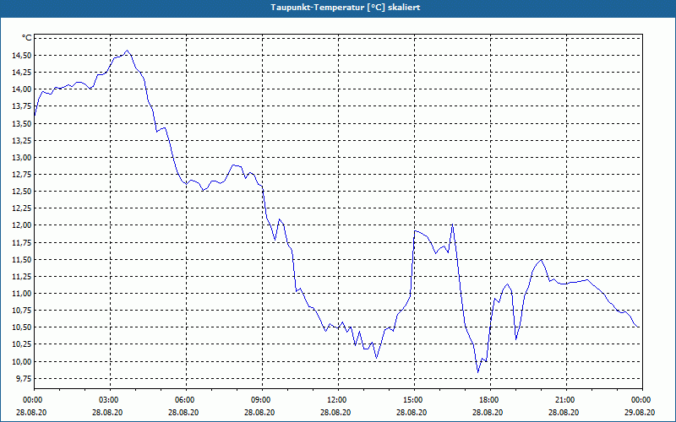Pick the 10,50 y-axis value

click(20, 327)
